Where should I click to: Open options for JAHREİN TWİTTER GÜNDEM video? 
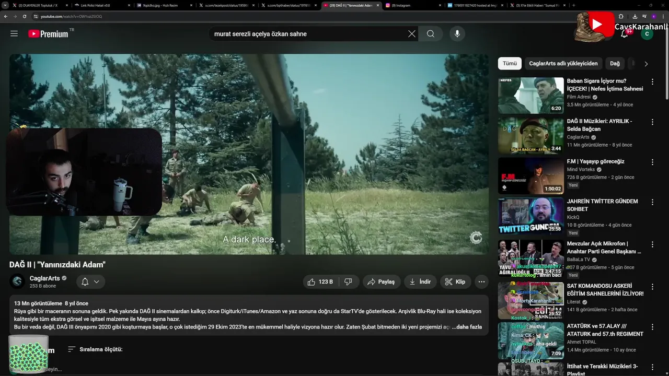(652, 202)
